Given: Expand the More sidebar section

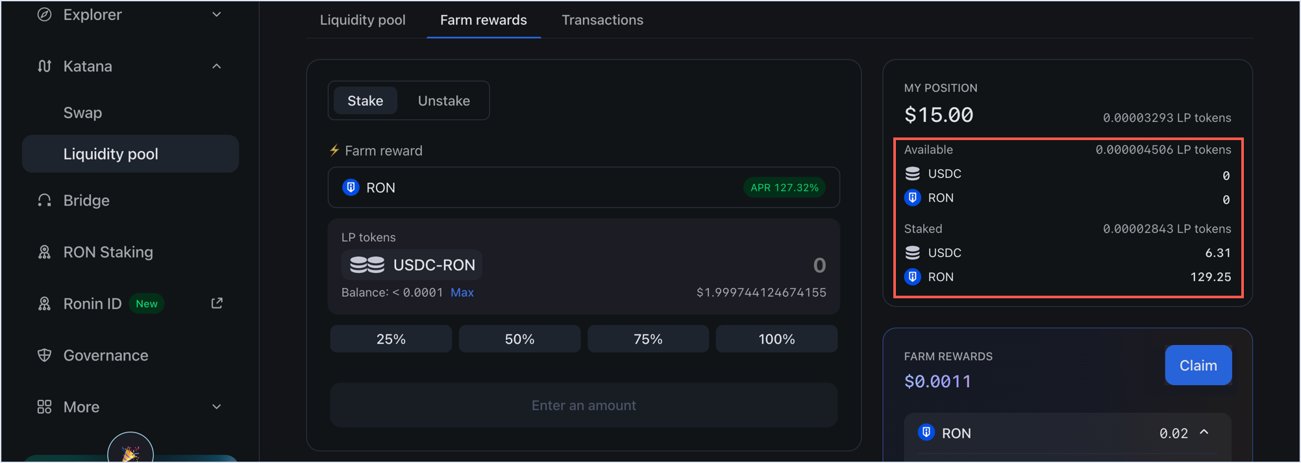Looking at the screenshot, I should click(217, 406).
